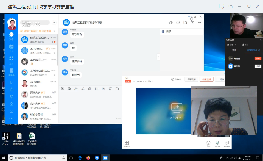Click the white button beside 梁胜利

258,66
